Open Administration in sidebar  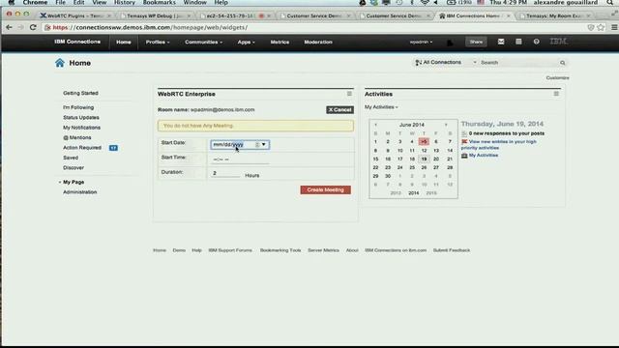point(79,192)
